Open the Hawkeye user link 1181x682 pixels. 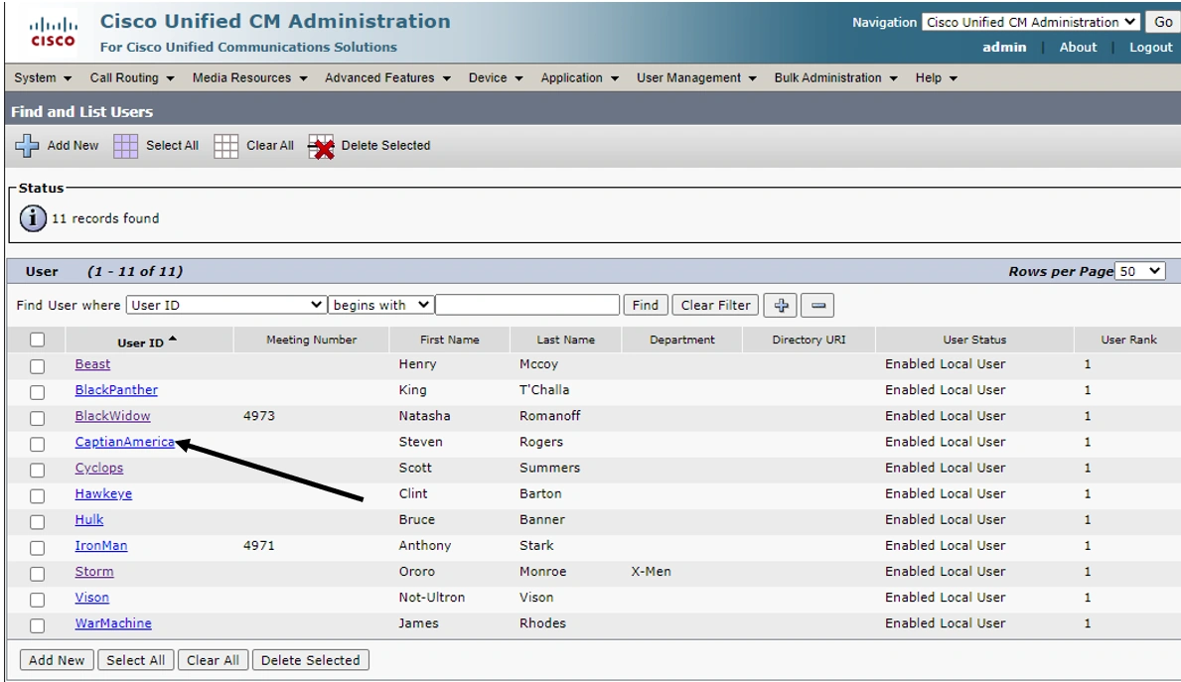[x=103, y=493]
